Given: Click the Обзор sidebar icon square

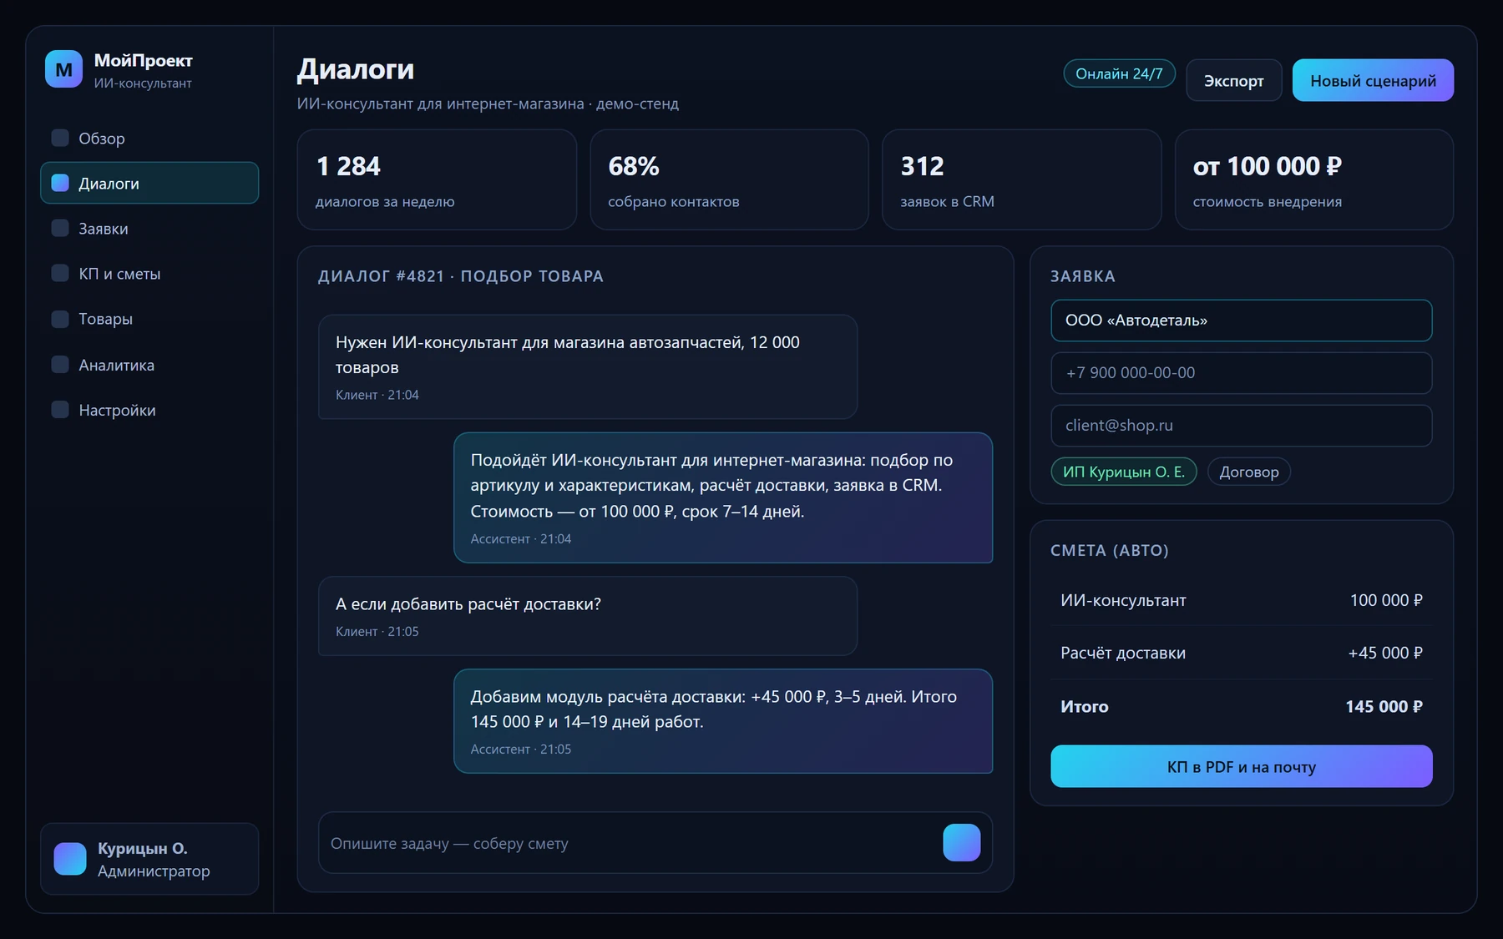Looking at the screenshot, I should pos(60,138).
